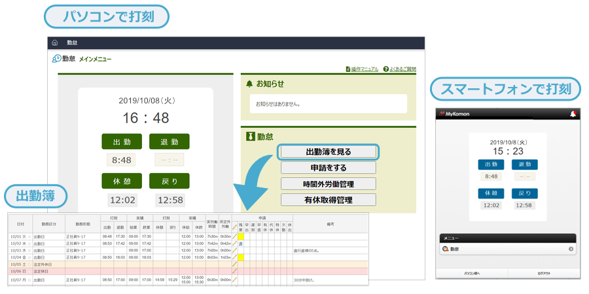Select 勤怠 in the top navigation bar
The image size is (589, 294).
(x=73, y=43)
